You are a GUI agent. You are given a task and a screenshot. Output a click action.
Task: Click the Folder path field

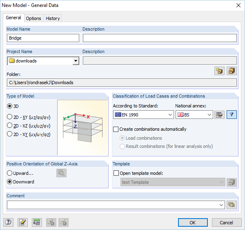point(122,83)
